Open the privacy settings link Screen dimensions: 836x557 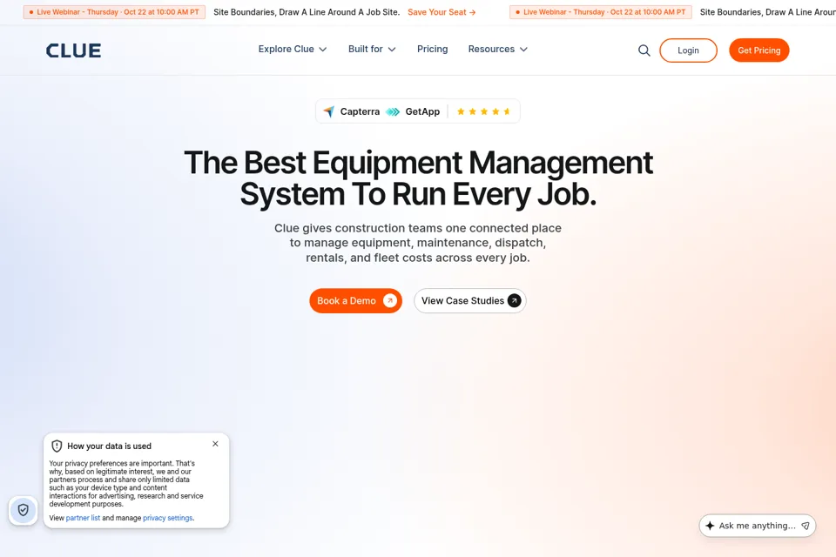coord(167,518)
